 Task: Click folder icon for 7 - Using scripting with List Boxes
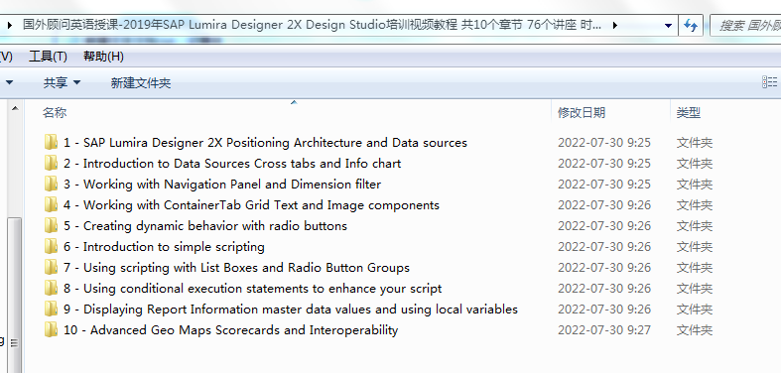pyautogui.click(x=51, y=268)
